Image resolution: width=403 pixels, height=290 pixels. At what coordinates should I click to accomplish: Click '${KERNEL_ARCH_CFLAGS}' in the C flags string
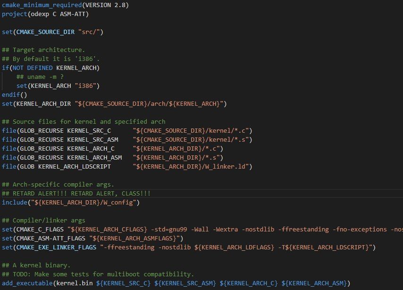109,230
